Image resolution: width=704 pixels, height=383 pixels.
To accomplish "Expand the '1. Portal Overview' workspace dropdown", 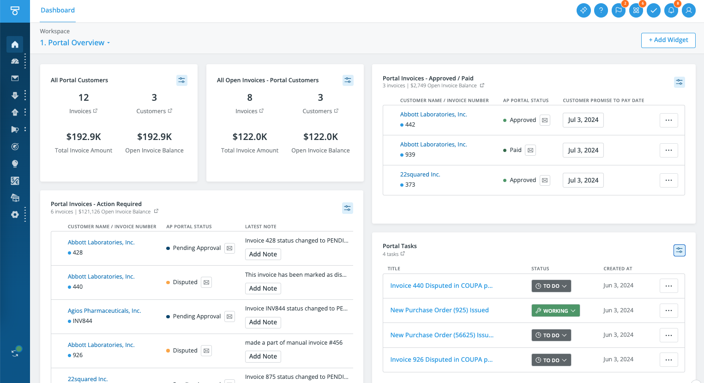I will click(x=75, y=43).
